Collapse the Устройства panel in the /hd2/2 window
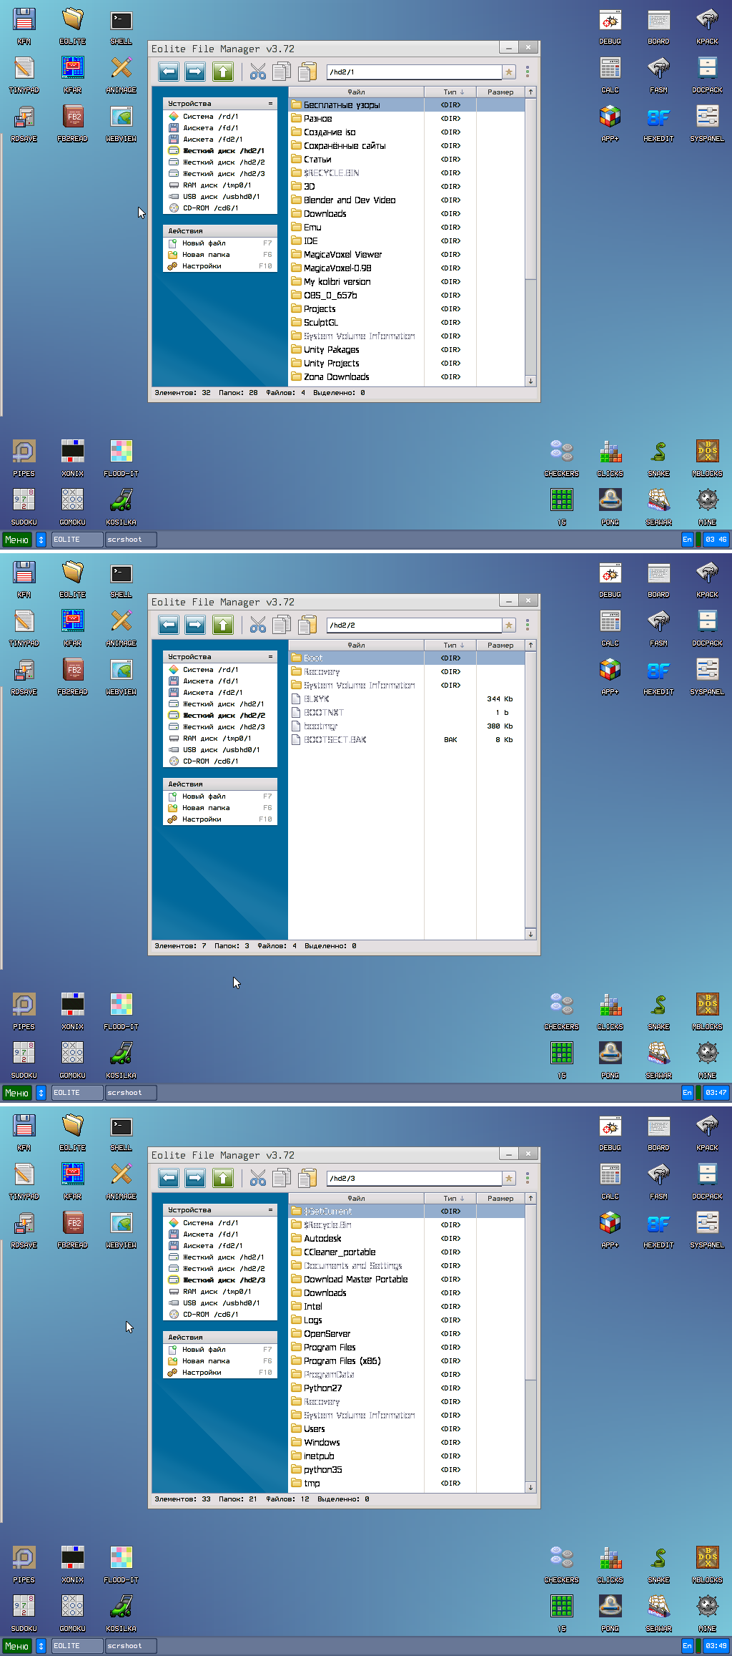 coord(270,657)
